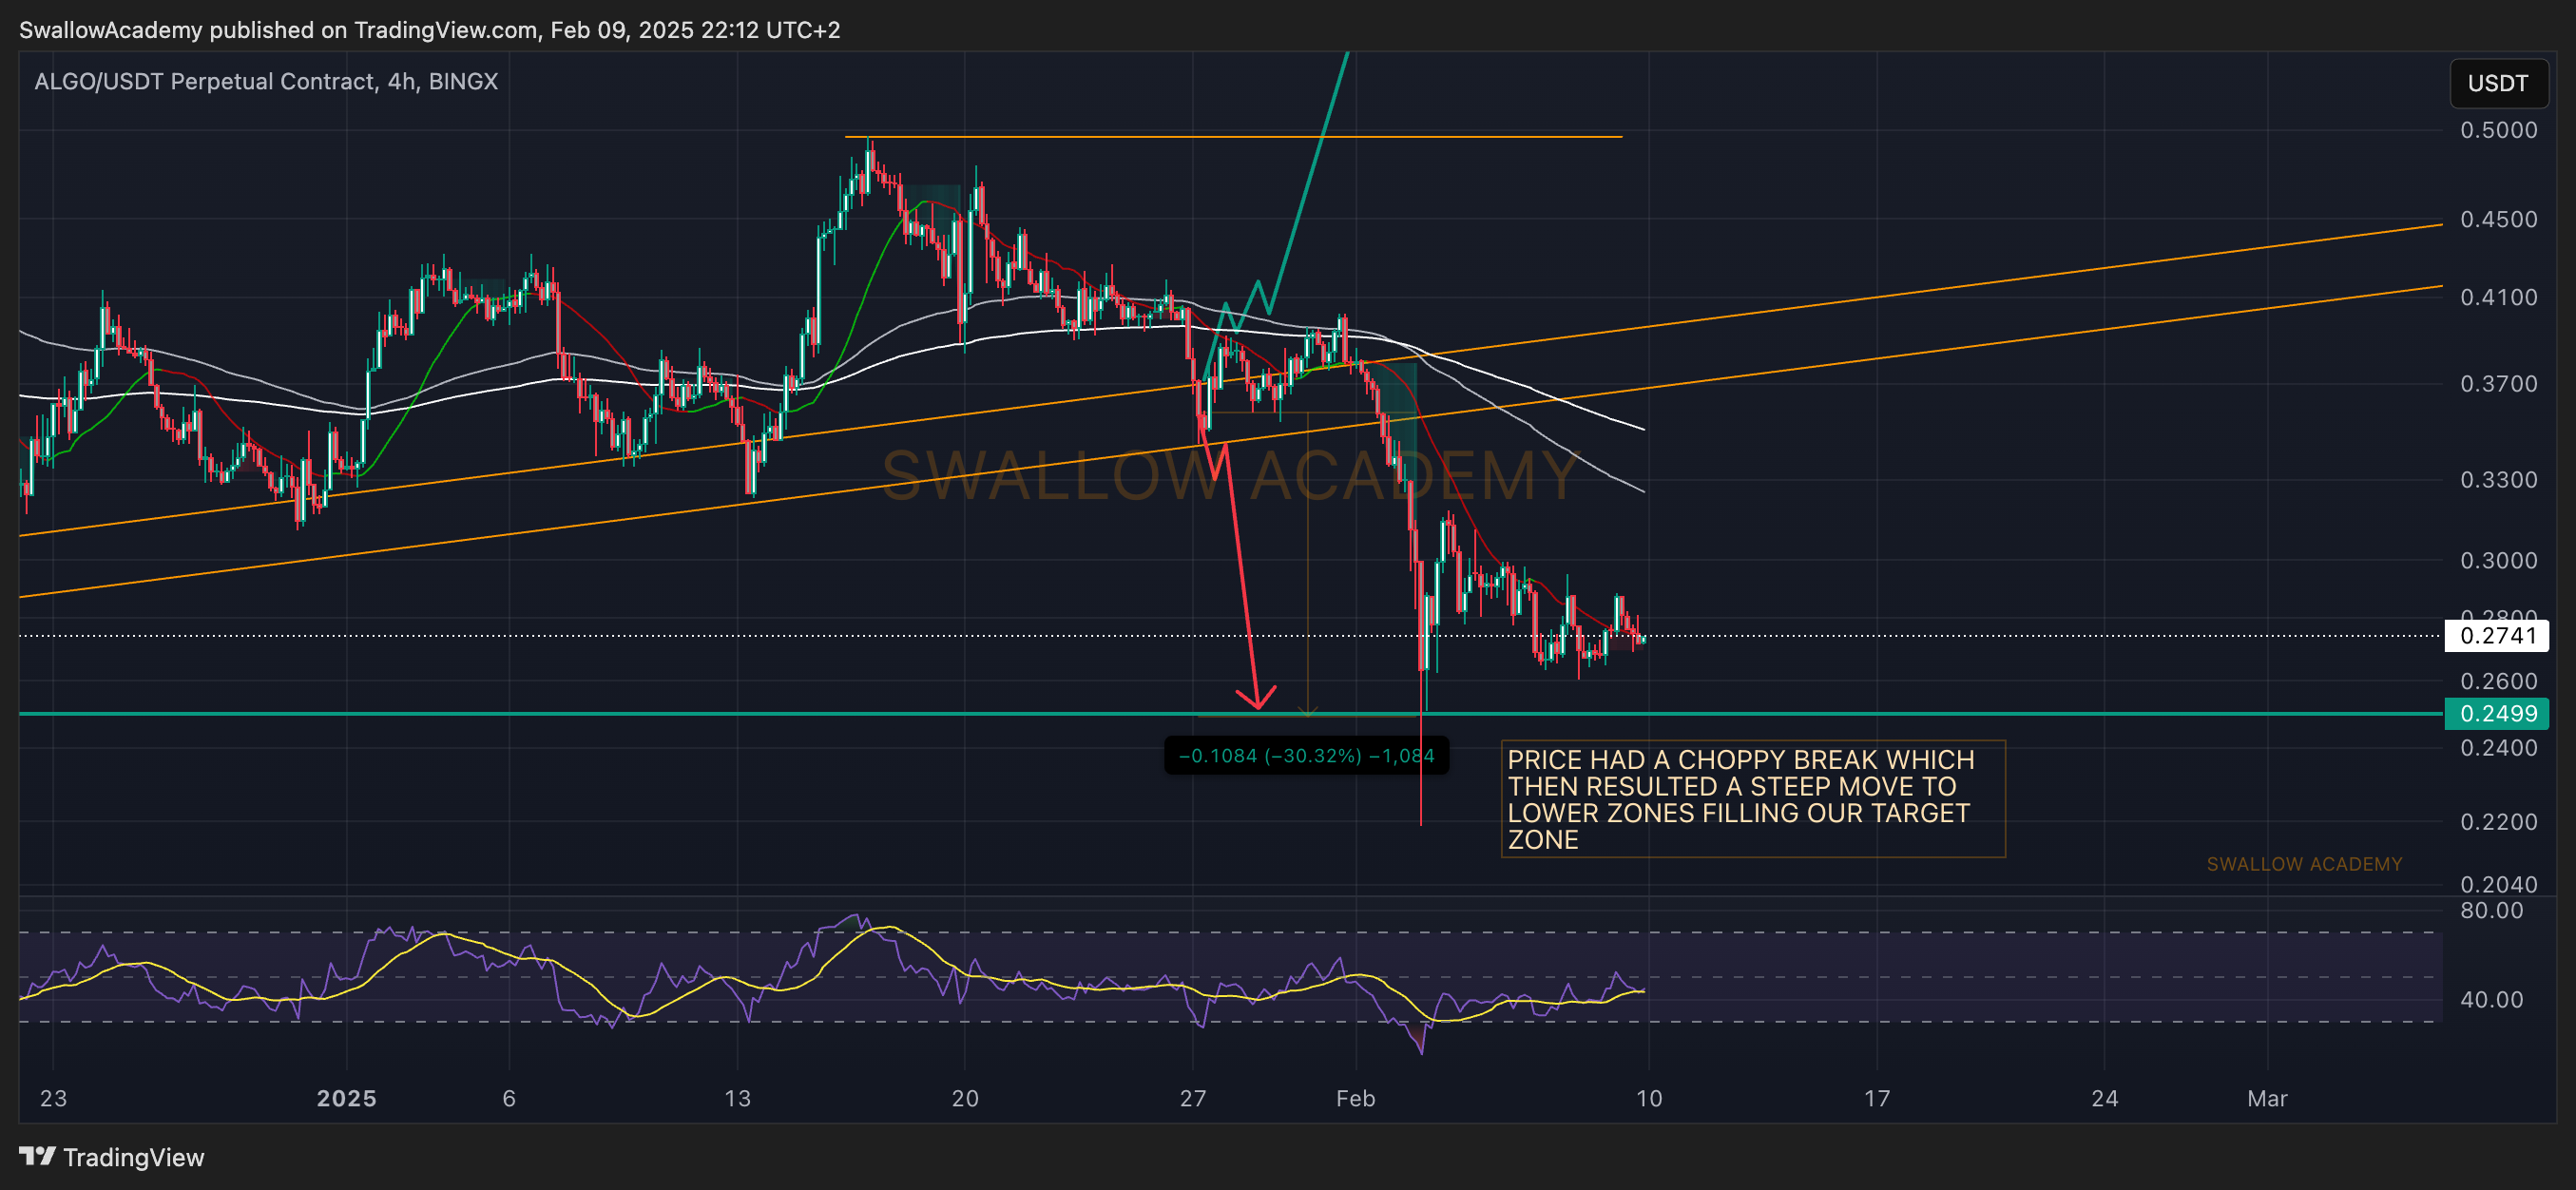Viewport: 2576px width, 1190px height.
Task: Click the TradingView logo icon
Action: pos(37,1156)
